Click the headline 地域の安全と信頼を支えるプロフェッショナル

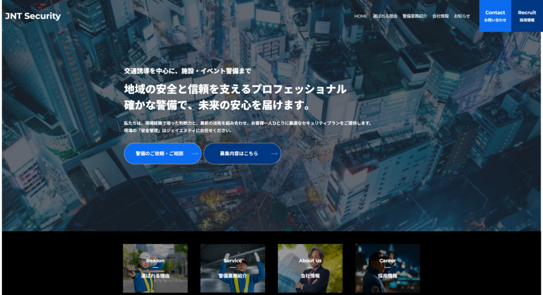click(235, 89)
